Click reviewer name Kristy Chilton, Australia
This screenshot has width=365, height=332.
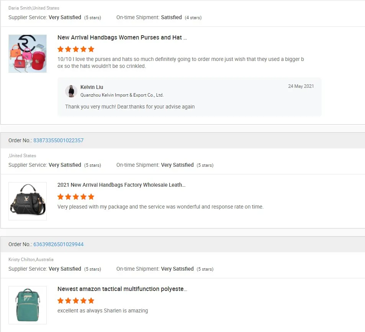31,260
